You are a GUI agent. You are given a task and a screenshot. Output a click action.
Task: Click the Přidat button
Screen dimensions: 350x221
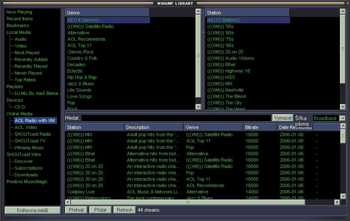click(x=100, y=210)
